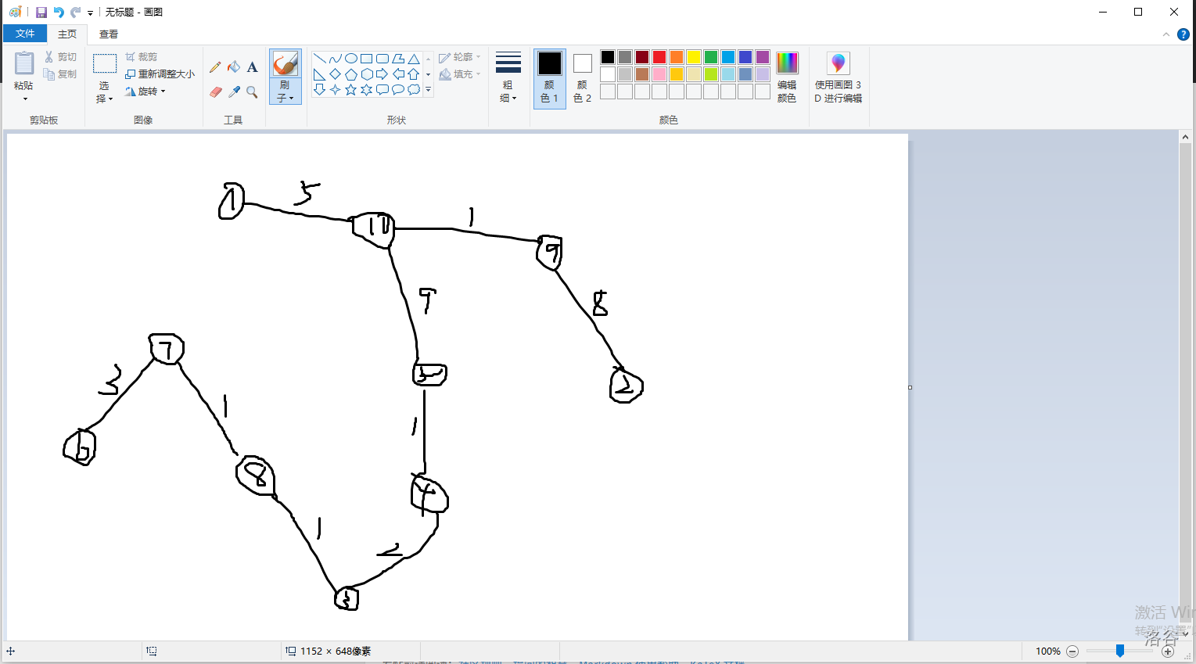Activate Color 1 (颜色 1) foreground box
This screenshot has width=1196, height=664.
pyautogui.click(x=549, y=78)
